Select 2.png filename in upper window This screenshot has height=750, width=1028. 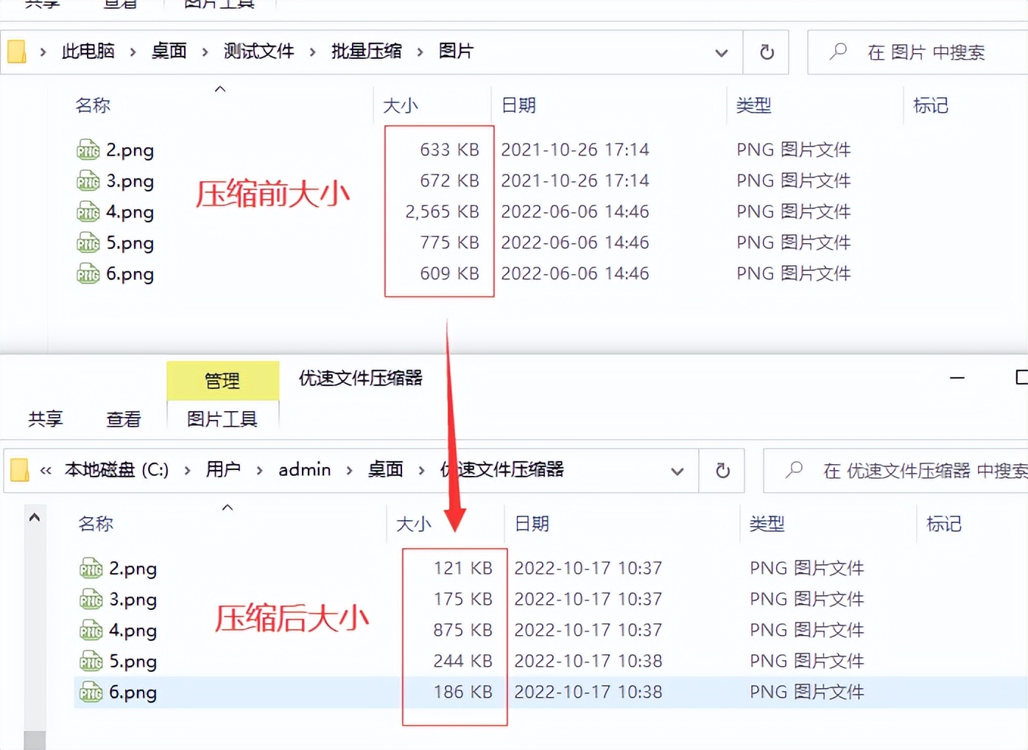(130, 150)
